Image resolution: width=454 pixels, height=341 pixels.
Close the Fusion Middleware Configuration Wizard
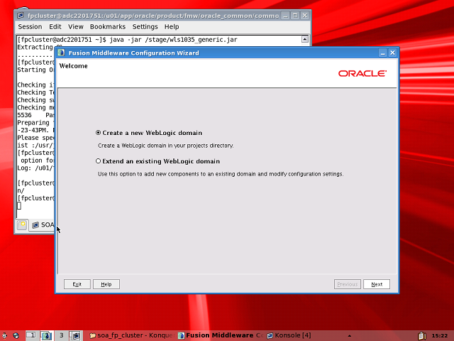[392, 53]
